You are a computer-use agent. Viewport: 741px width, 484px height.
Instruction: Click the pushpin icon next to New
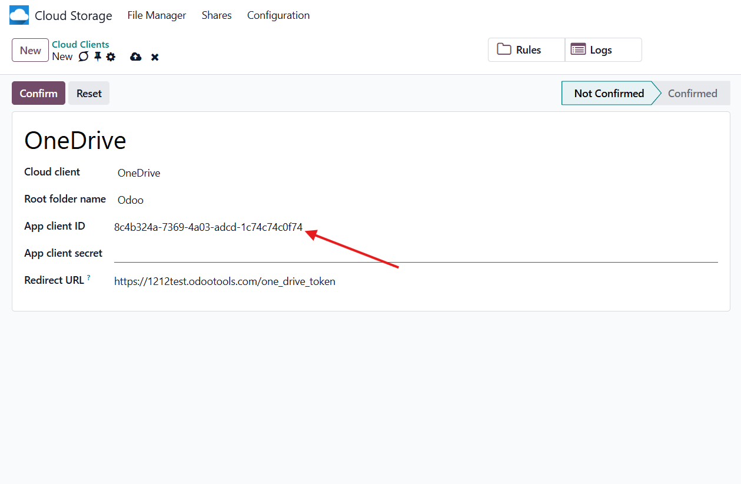98,57
